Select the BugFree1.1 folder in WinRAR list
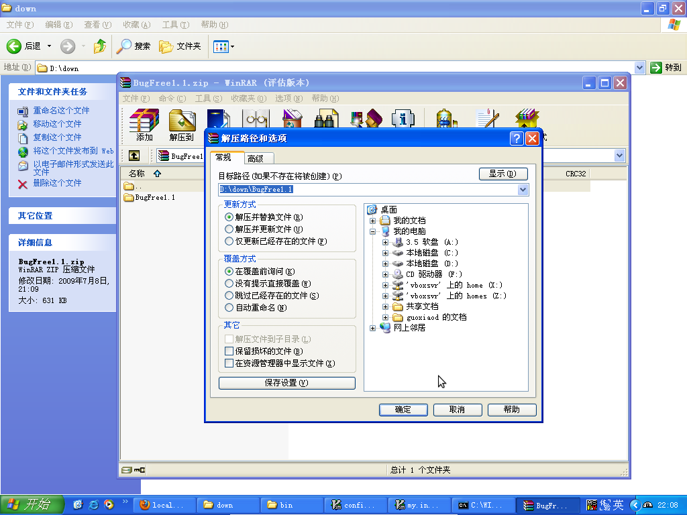 click(x=150, y=198)
